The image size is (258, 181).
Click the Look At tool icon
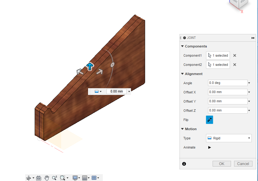tap(39, 178)
